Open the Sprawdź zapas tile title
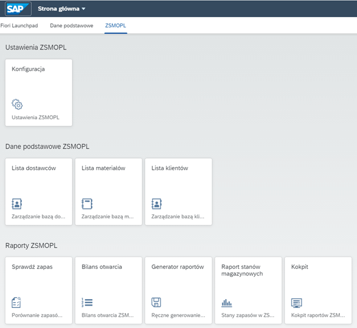This screenshot has height=328, width=357. tap(32, 267)
